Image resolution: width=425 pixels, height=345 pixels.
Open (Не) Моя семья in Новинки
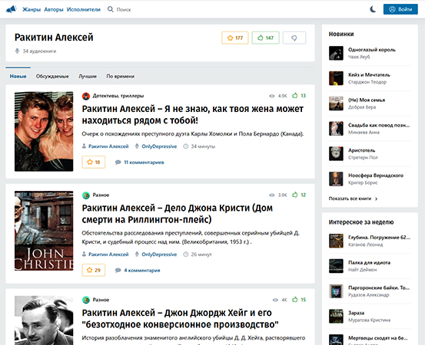coord(367,100)
